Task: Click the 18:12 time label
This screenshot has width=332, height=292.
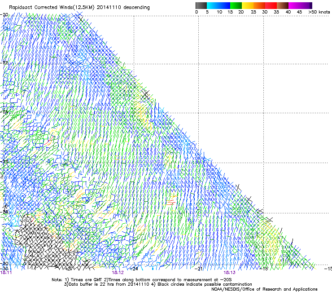Action: [118, 273]
